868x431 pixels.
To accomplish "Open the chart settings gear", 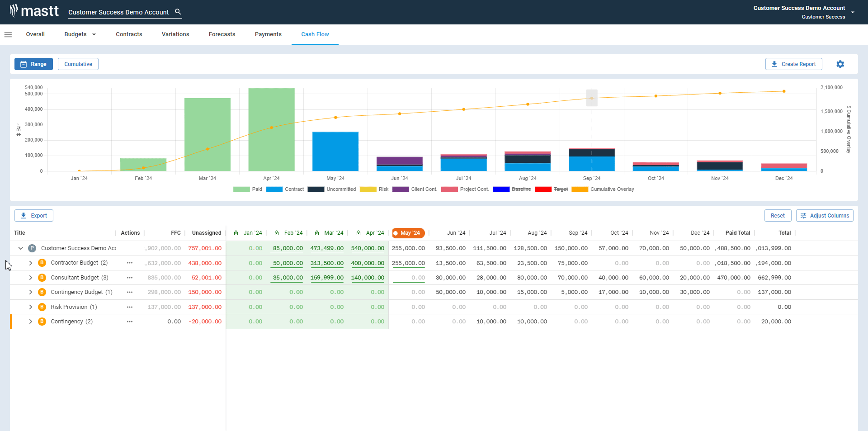I will pos(840,64).
